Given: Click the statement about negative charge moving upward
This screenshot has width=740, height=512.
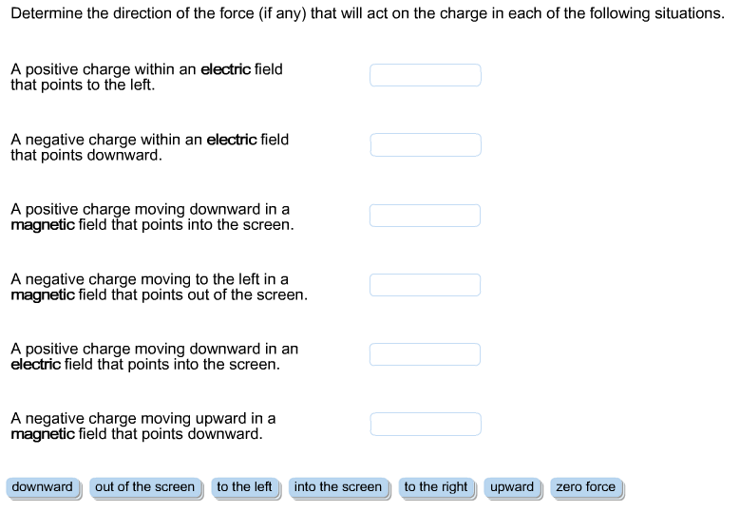Looking at the screenshot, I should [x=142, y=426].
